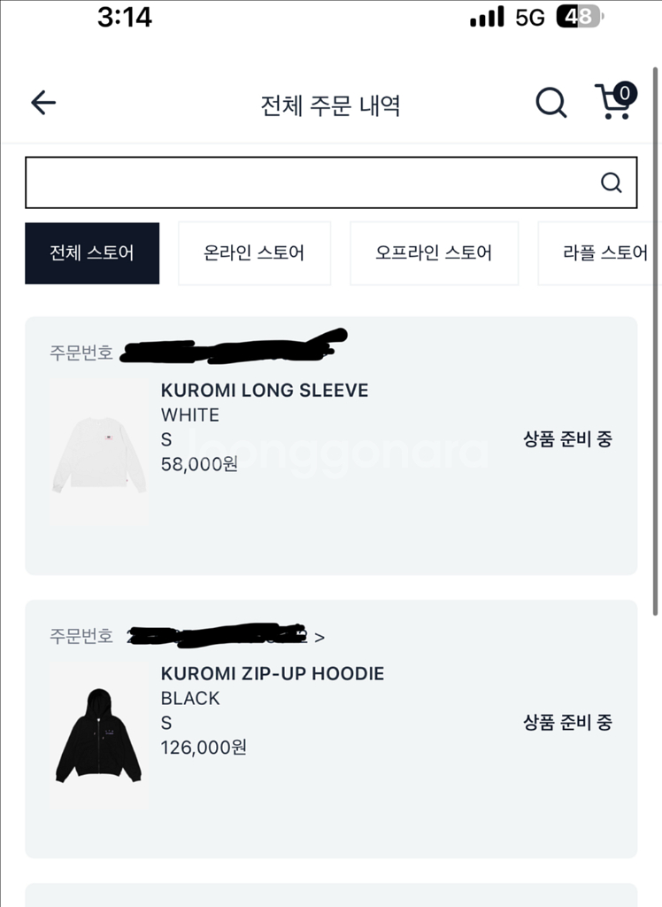Tap 상품 준비 중 status of hoodie order

(567, 722)
